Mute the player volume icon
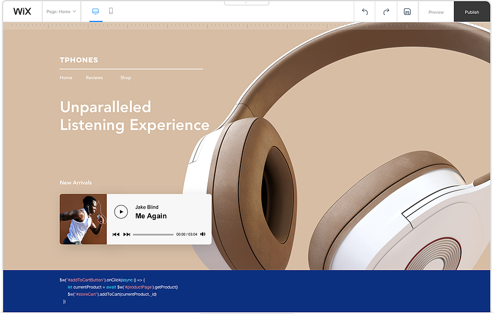 203,234
